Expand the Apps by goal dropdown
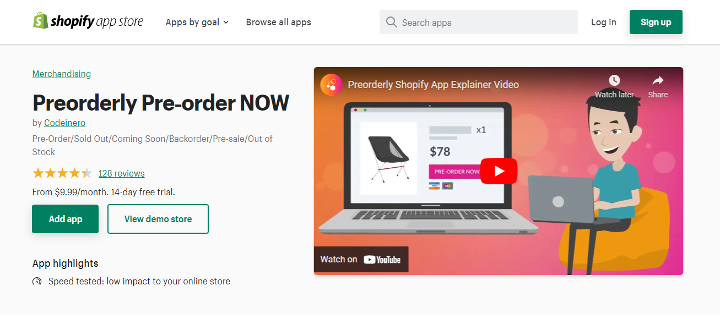The image size is (720, 335). (x=197, y=22)
